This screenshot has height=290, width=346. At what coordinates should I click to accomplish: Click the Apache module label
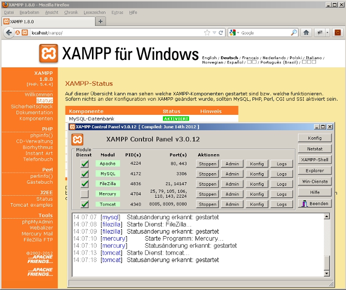(x=107, y=164)
